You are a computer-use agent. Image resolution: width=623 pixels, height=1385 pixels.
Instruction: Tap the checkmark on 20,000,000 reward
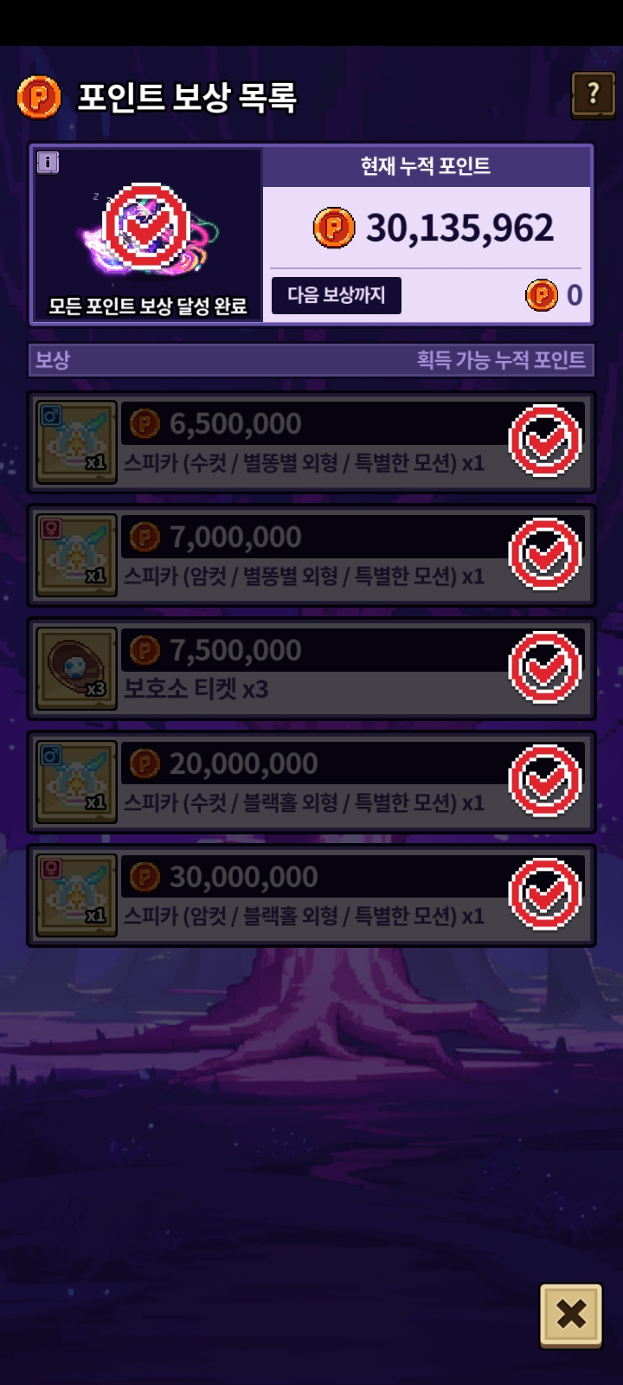[x=545, y=781]
